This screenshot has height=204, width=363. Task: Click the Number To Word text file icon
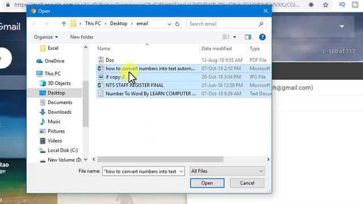tap(101, 93)
